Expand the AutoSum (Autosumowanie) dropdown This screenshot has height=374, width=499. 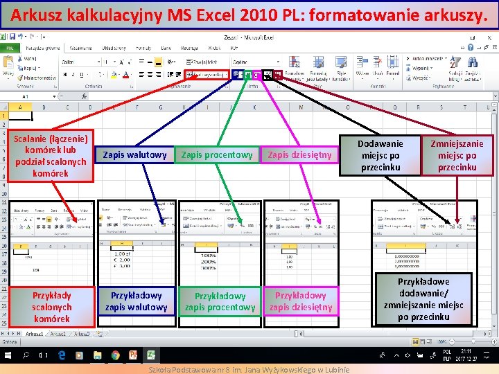pyautogui.click(x=446, y=58)
